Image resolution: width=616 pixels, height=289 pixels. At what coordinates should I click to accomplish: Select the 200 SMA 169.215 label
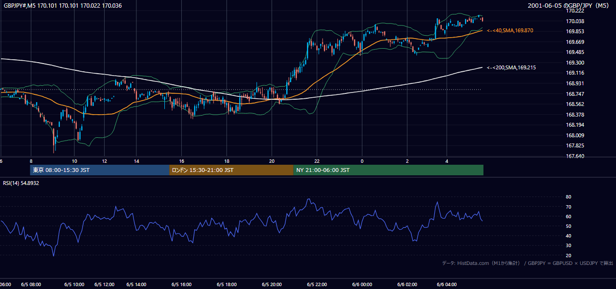click(x=511, y=67)
